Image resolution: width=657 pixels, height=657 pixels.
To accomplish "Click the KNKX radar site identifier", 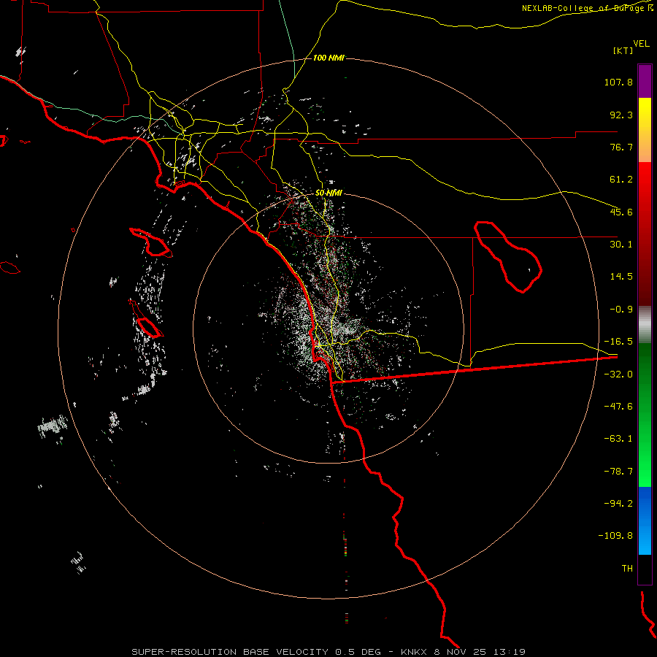I will click(415, 652).
